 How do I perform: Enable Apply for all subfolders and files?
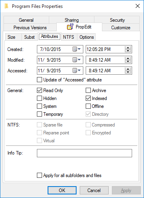click(39, 175)
